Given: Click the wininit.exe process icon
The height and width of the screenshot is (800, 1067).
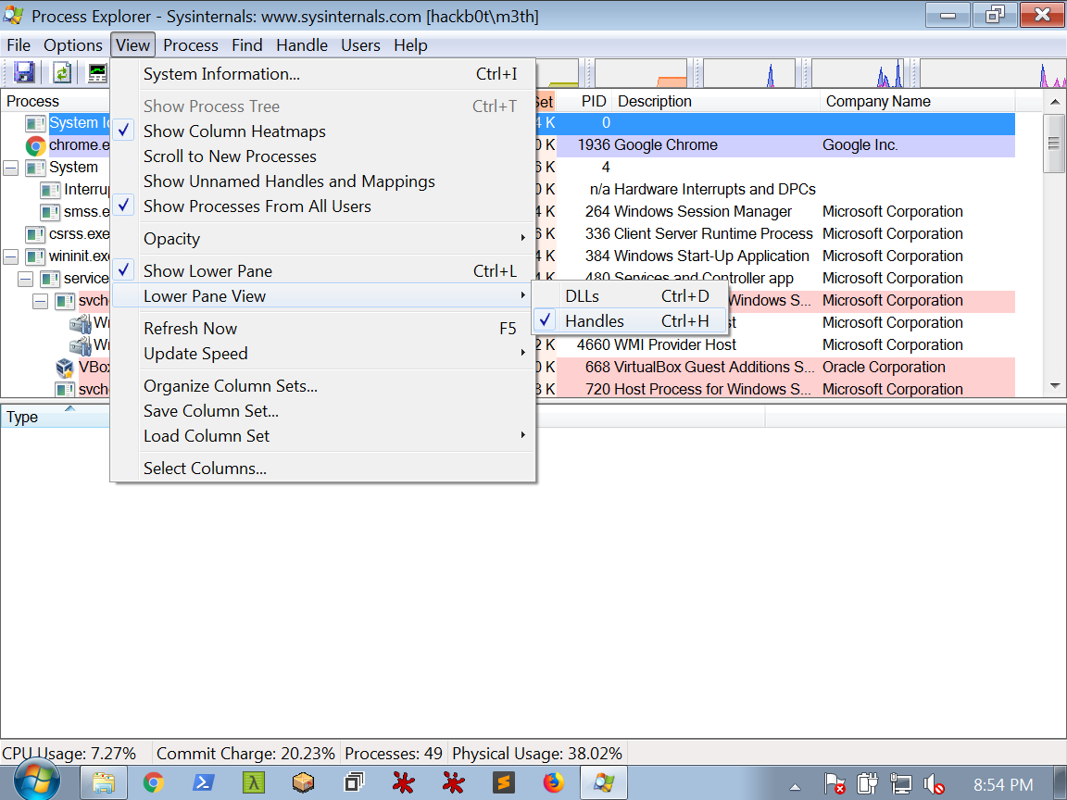Looking at the screenshot, I should click(35, 256).
